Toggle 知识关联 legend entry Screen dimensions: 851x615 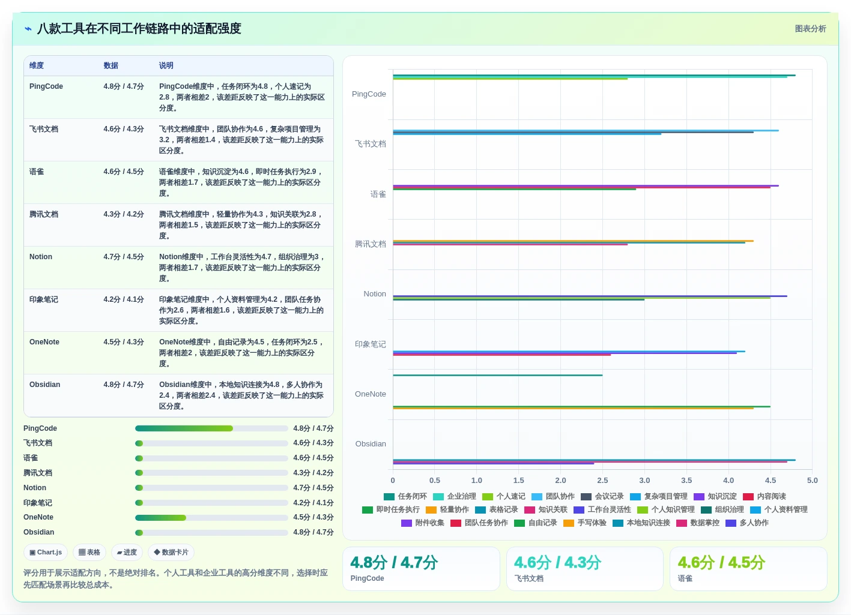(546, 510)
